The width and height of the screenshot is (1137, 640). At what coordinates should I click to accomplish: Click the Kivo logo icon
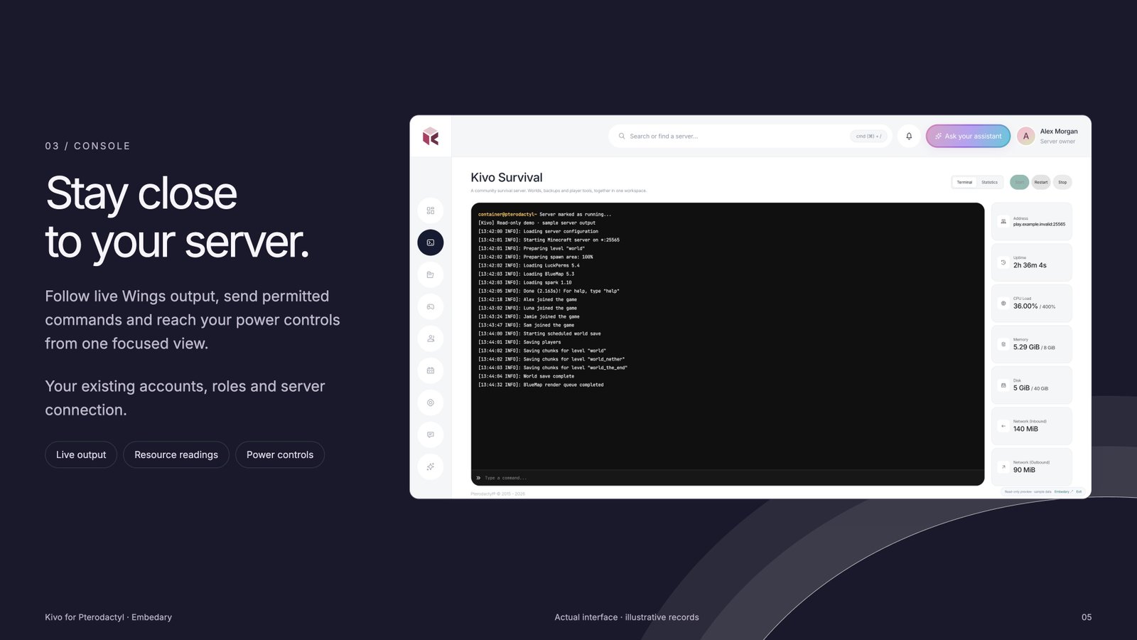click(x=431, y=137)
